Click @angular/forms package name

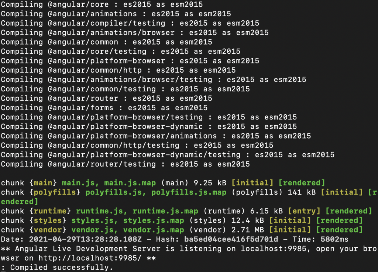[x=80, y=108]
